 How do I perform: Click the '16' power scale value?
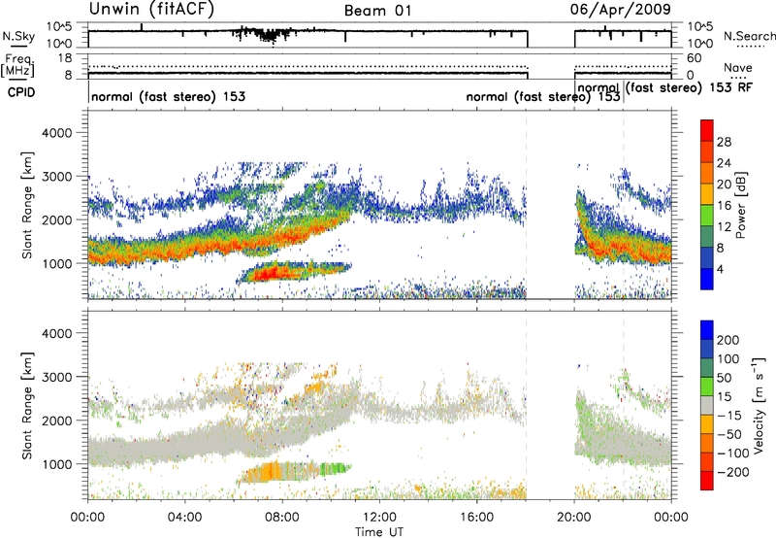coord(724,206)
